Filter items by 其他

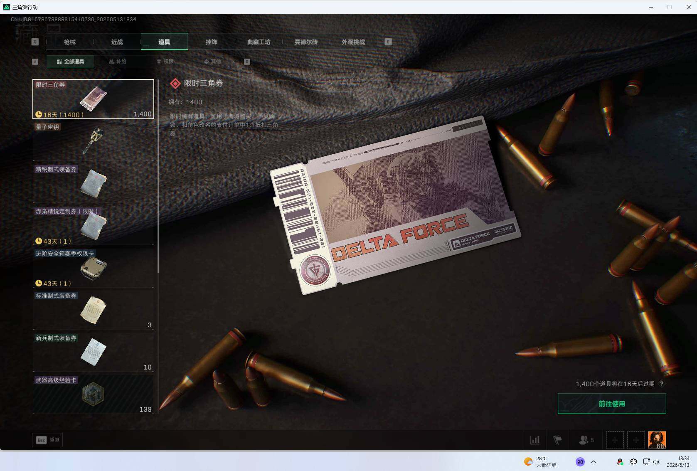(212, 62)
